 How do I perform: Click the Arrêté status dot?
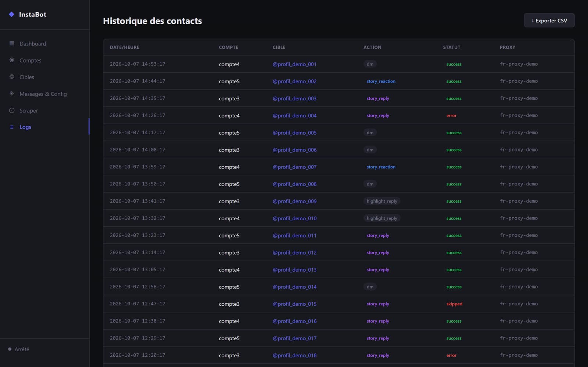10,349
